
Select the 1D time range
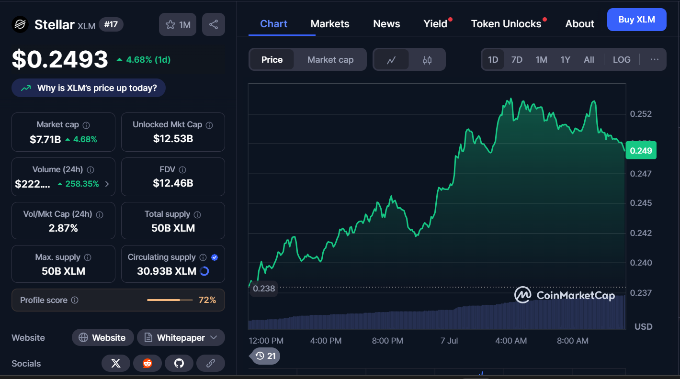coord(493,60)
